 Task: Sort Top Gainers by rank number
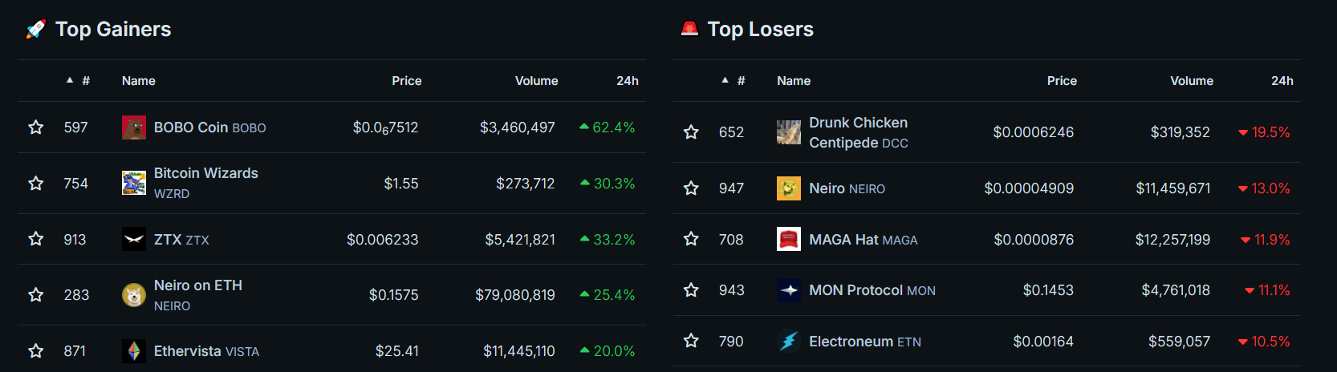pyautogui.click(x=85, y=81)
